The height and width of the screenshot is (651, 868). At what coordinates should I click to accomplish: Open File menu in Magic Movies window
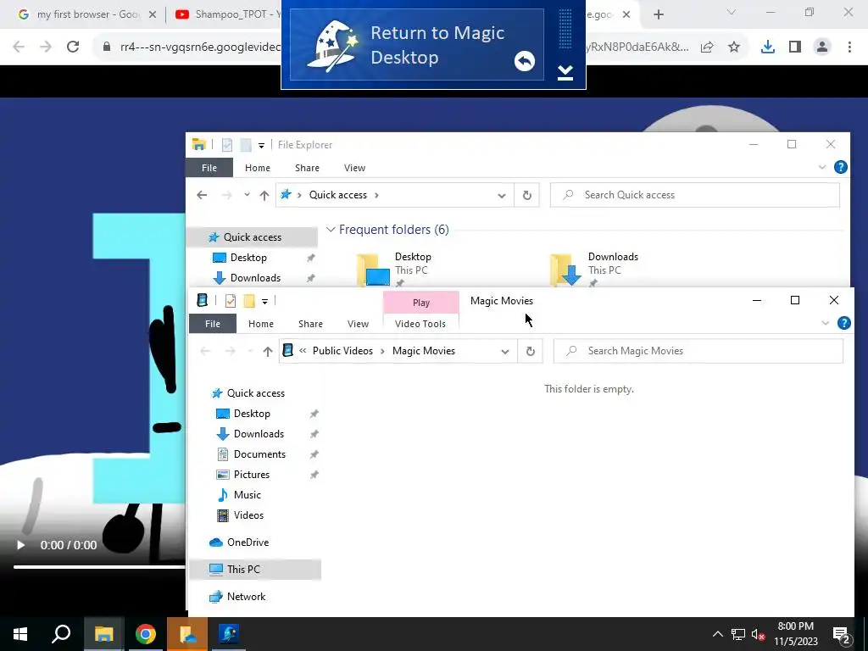[213, 324]
